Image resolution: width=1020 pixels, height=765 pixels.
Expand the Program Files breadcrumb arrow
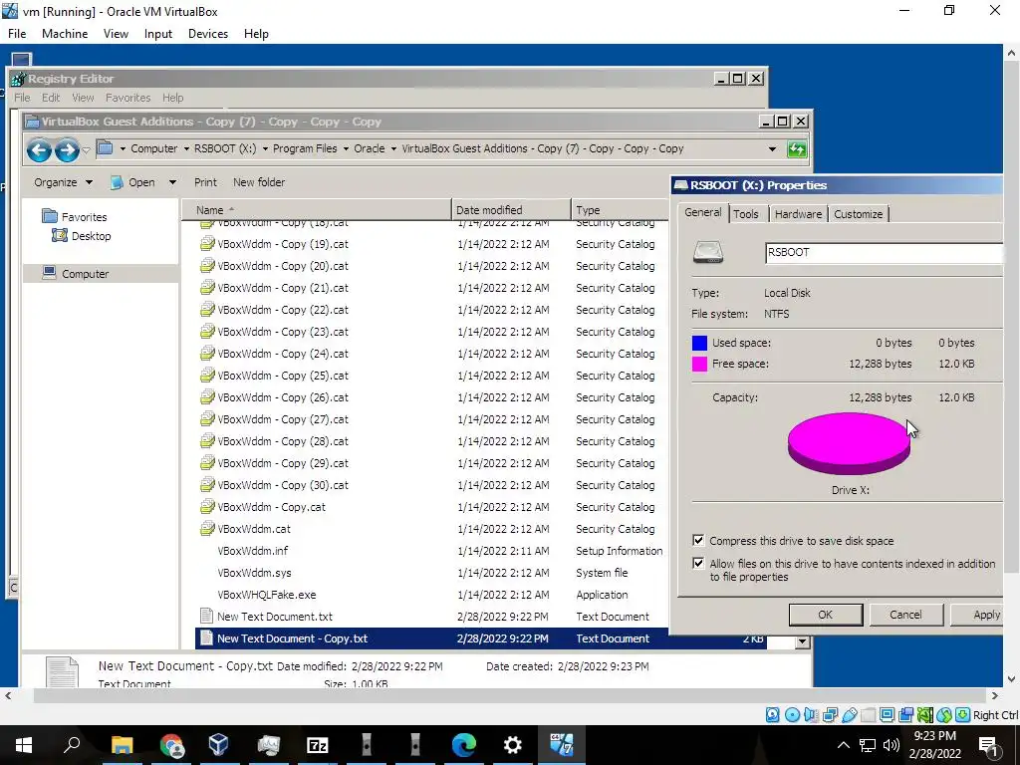tap(346, 149)
